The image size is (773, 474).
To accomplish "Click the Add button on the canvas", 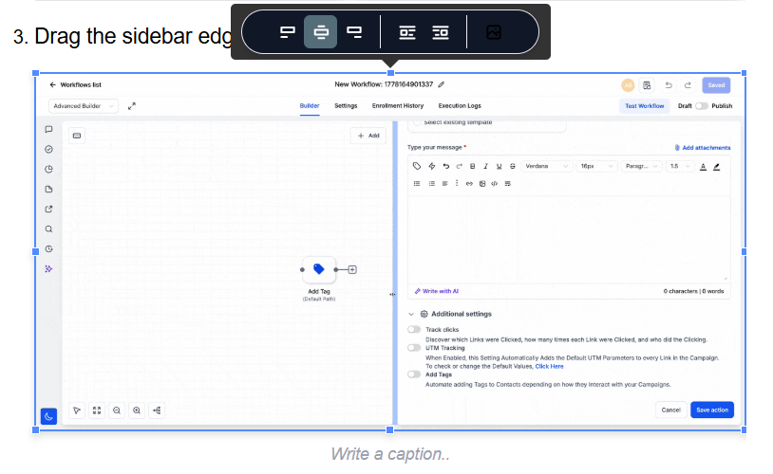I will coord(368,136).
